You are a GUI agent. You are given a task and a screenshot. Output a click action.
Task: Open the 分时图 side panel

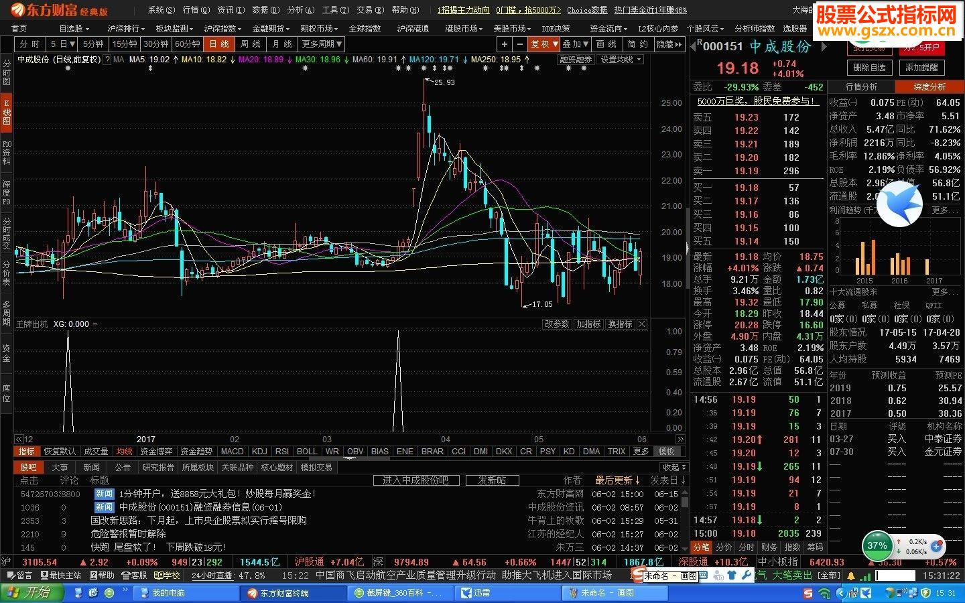coord(7,72)
